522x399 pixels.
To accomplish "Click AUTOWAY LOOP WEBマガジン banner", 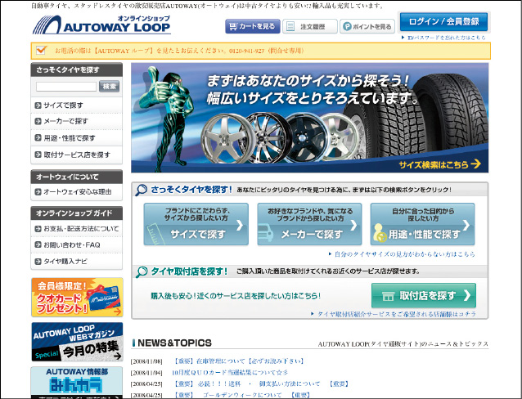I will [x=77, y=342].
